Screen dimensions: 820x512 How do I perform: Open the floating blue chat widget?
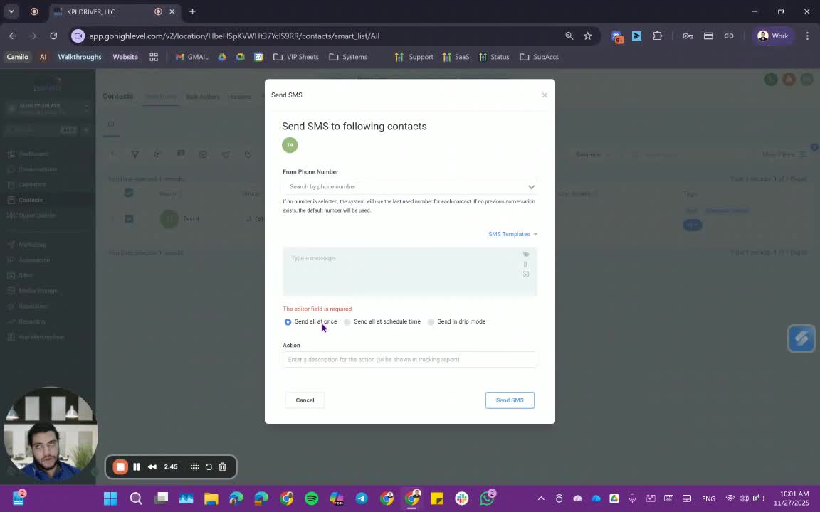801,338
